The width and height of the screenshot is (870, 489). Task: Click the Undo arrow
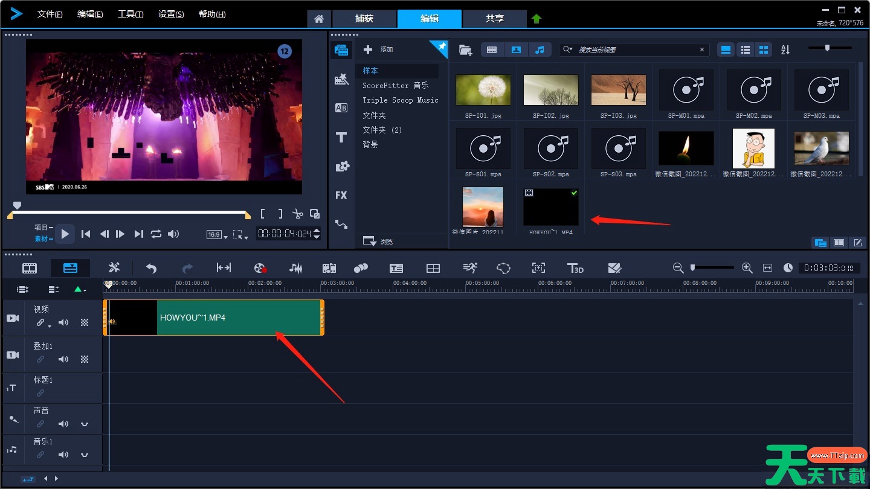point(152,268)
